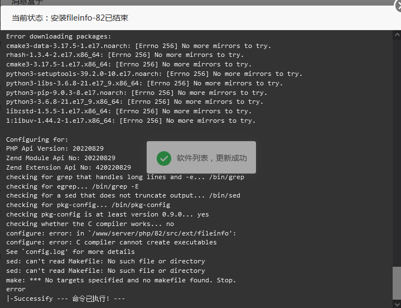Click the log scrollbar down arrow
This screenshot has width=401, height=308.
397,304
